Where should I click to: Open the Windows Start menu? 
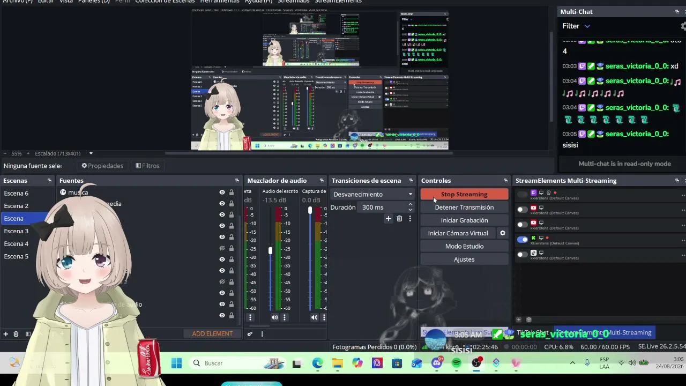[x=176, y=363]
